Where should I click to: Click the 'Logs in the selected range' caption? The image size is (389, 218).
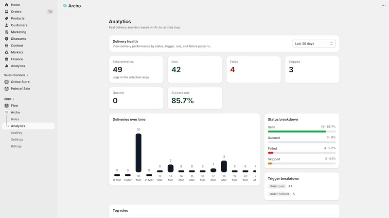coord(131,78)
